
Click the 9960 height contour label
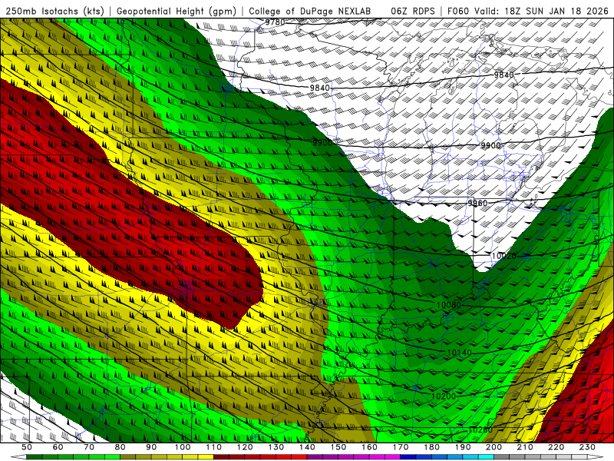coord(477,203)
